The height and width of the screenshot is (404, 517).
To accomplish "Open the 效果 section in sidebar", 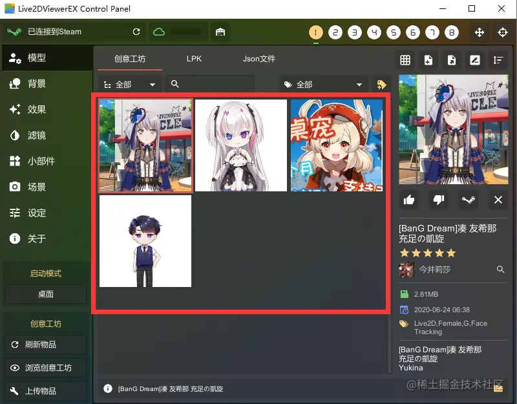I will (x=47, y=109).
